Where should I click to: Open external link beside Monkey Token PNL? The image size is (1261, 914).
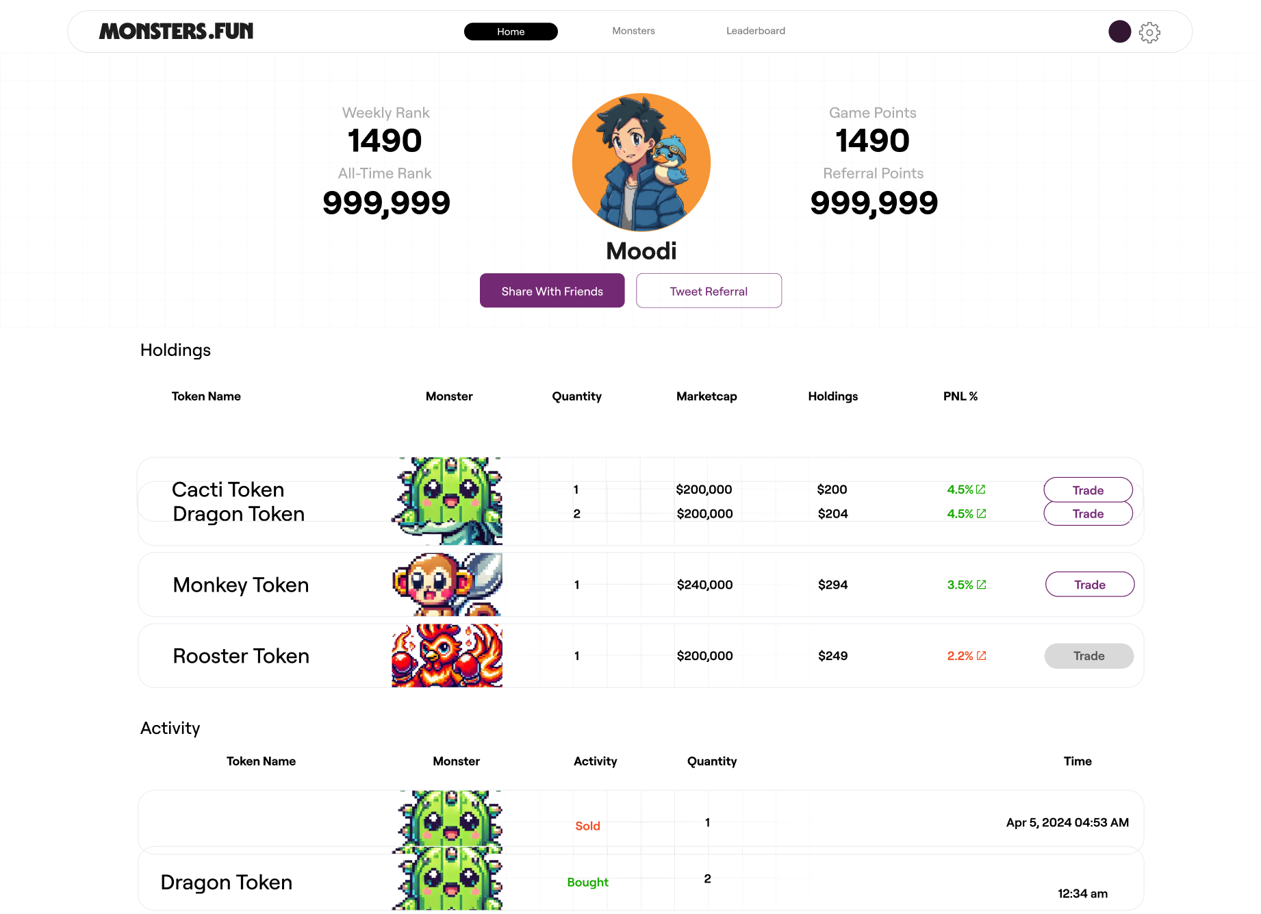click(982, 585)
